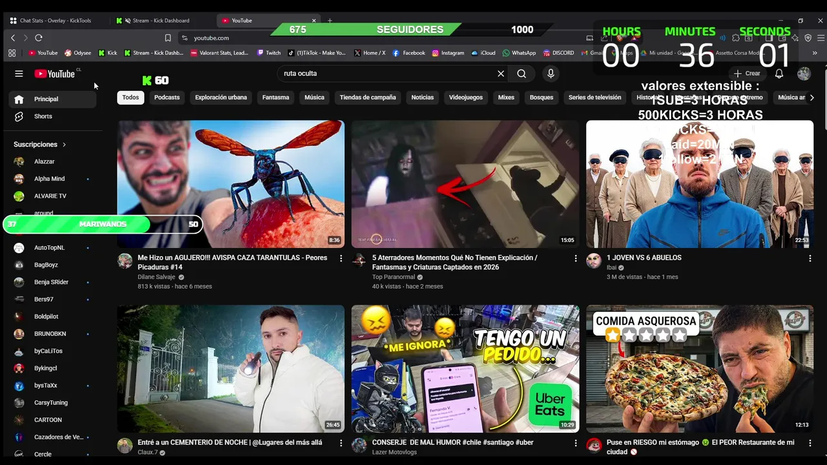Open the bysTaXx subscription channel
The height and width of the screenshot is (465, 827).
(x=52, y=386)
